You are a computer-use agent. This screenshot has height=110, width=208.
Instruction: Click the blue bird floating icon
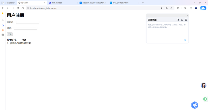point(195,105)
